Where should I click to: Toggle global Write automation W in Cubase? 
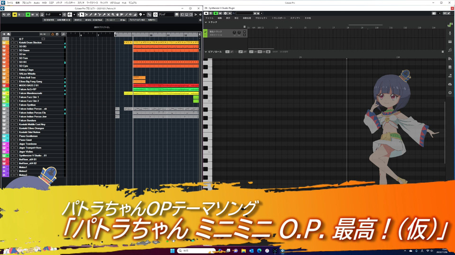tap(33, 15)
